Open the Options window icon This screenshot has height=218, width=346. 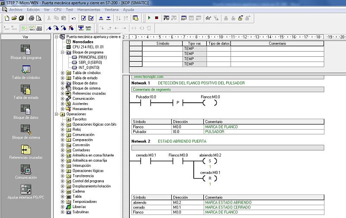click(x=135, y=18)
